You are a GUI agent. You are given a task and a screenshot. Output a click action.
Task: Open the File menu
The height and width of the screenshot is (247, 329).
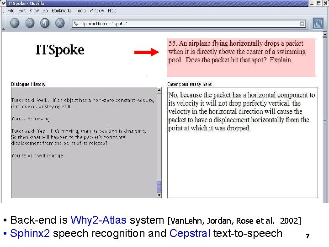(x=11, y=11)
